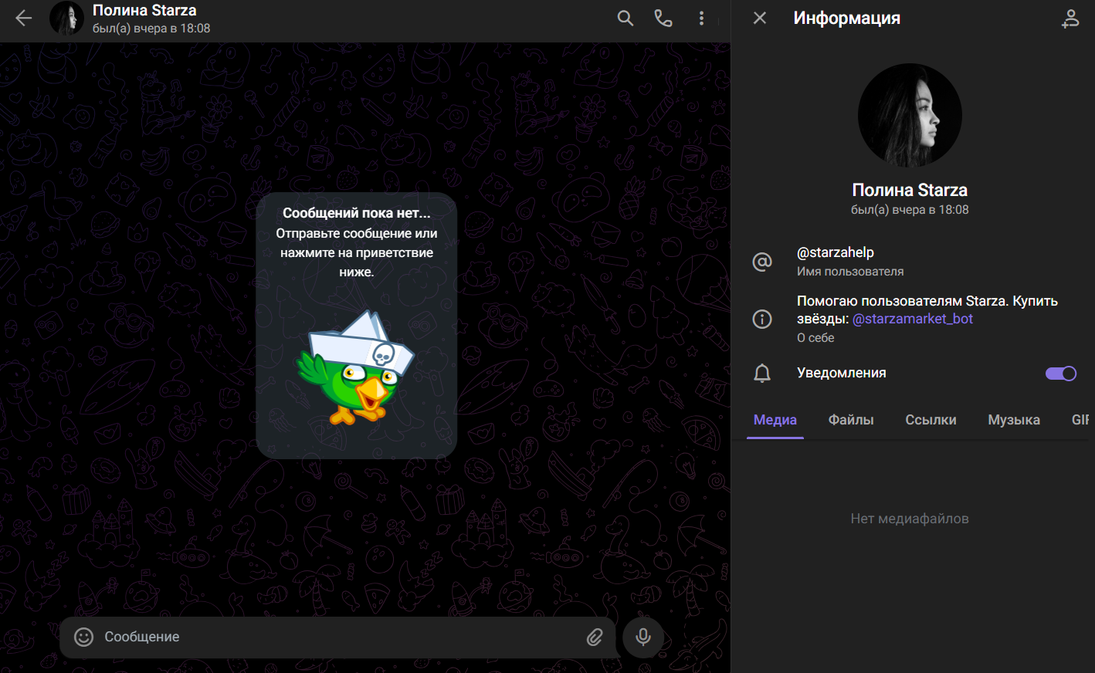Switch to the Файлы tab

pyautogui.click(x=851, y=420)
